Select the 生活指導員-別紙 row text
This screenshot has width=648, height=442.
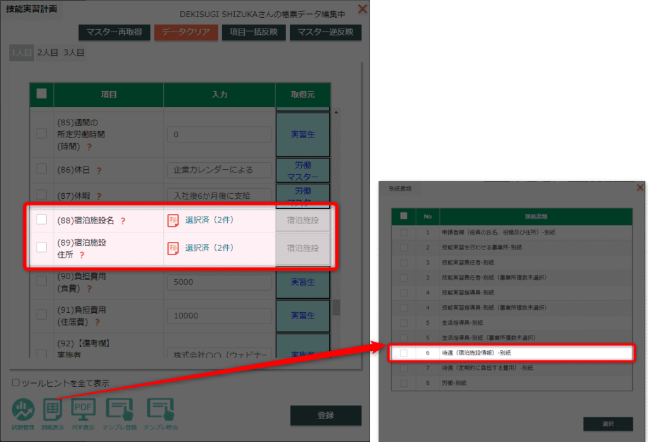coord(463,323)
